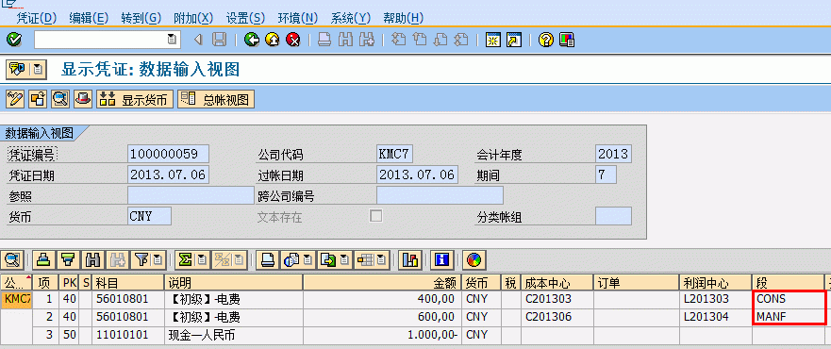This screenshot has width=831, height=349.
Task: Click the yellow Exit arrow icon
Action: [x=273, y=40]
